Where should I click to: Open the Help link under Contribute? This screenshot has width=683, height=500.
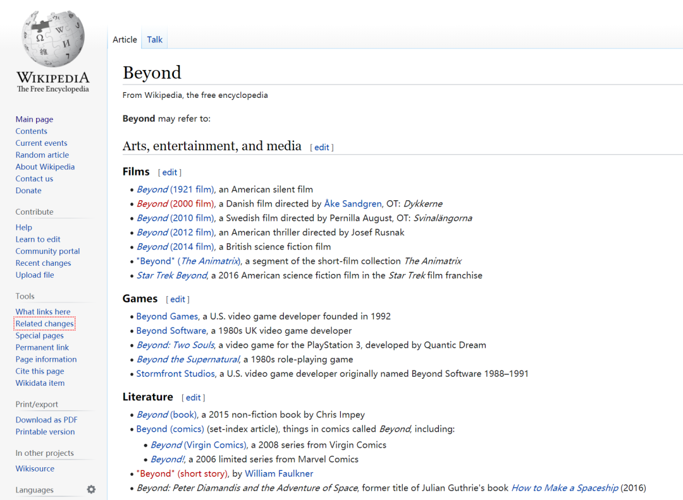click(x=24, y=227)
